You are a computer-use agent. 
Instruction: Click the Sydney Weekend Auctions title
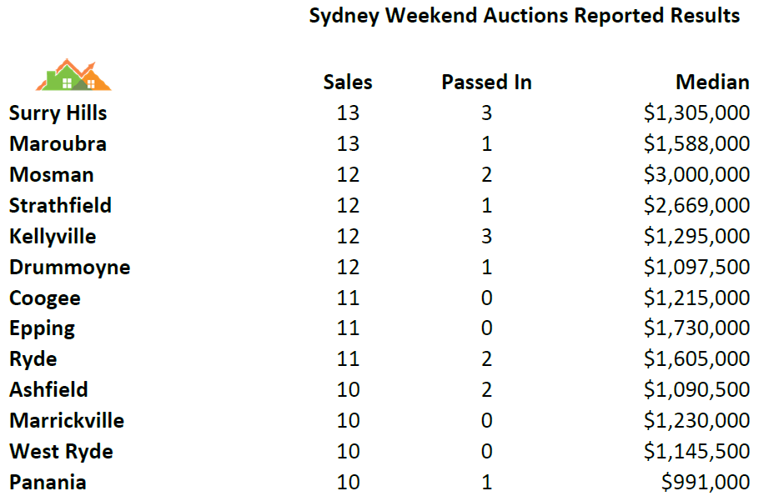[x=525, y=17]
